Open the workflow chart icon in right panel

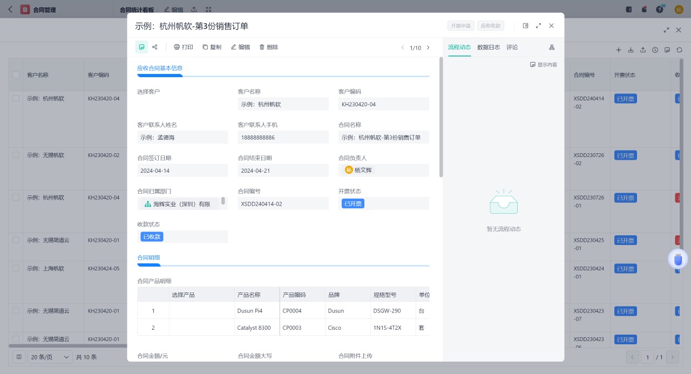[552, 47]
